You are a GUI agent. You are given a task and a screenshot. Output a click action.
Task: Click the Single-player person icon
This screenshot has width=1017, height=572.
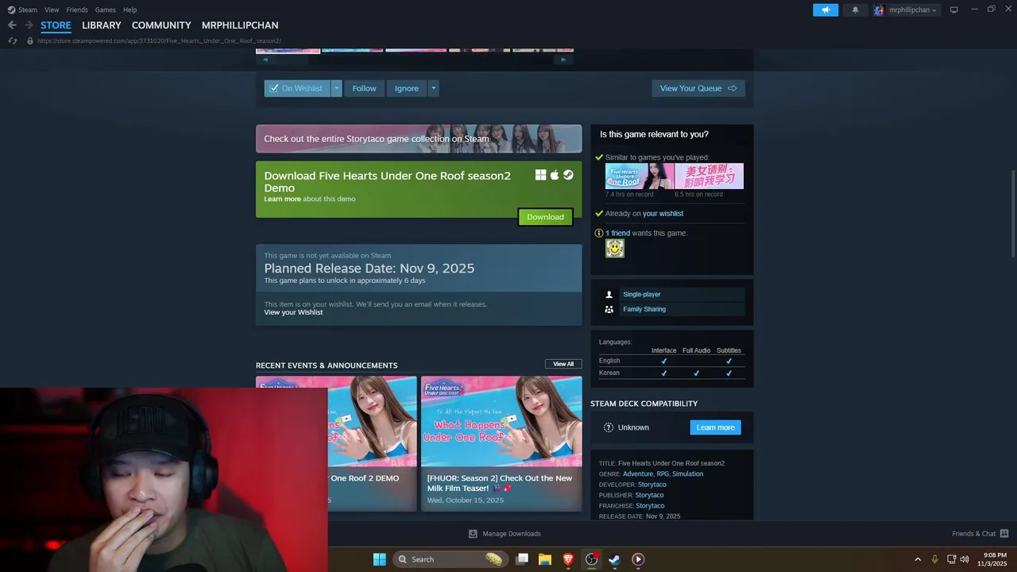[x=609, y=295]
